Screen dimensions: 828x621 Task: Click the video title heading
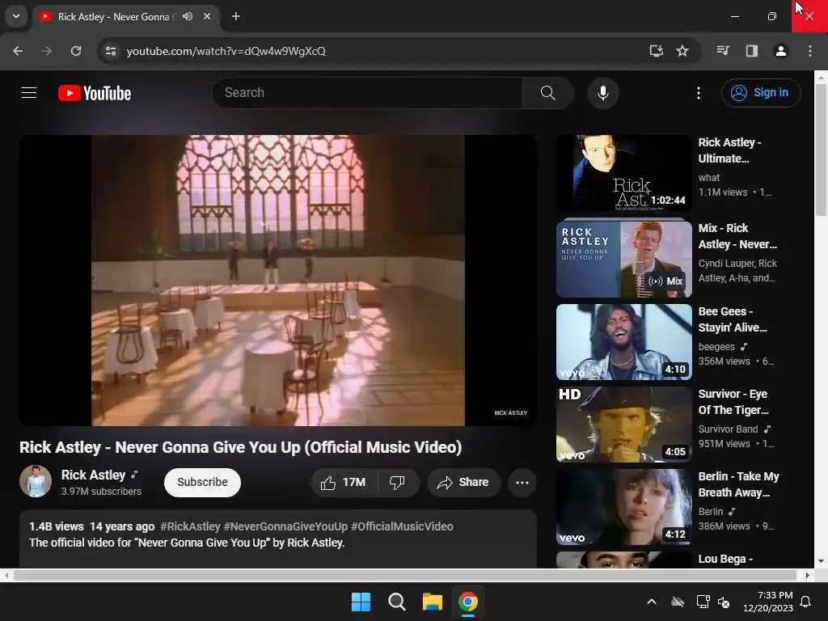point(241,447)
